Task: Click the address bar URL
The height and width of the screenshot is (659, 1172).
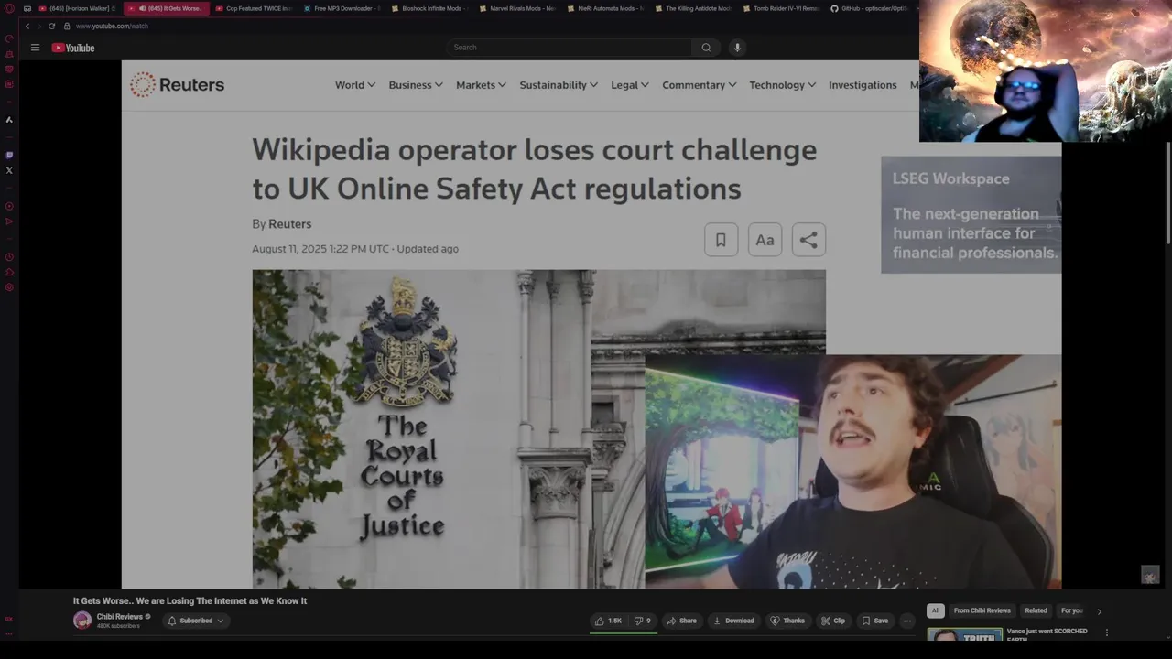Action: click(x=112, y=26)
